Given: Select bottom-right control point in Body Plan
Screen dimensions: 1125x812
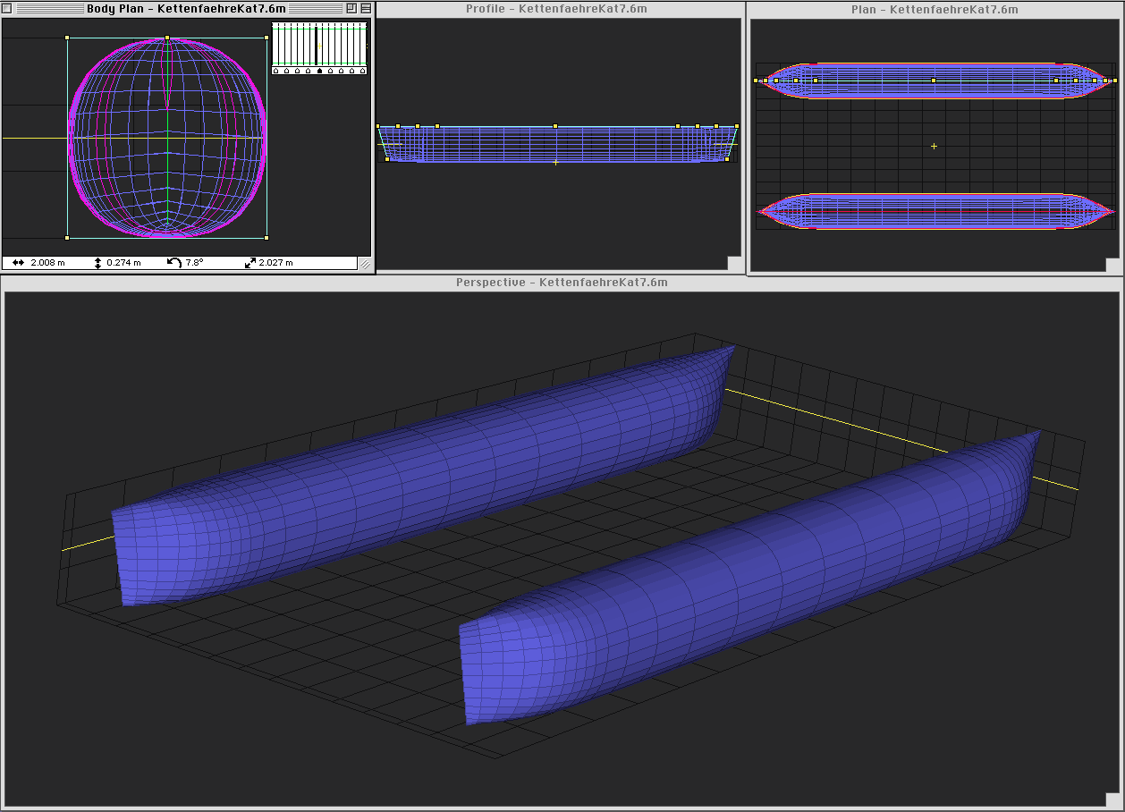Looking at the screenshot, I should [266, 238].
